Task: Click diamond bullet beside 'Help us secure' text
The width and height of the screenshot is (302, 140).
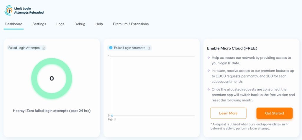Action: click(209, 58)
